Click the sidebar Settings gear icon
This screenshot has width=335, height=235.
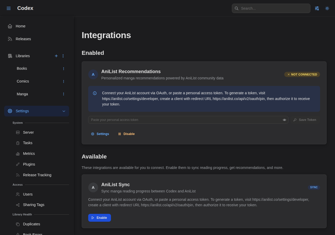pyautogui.click(x=10, y=111)
